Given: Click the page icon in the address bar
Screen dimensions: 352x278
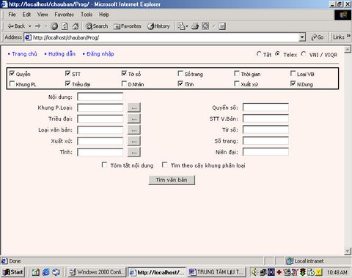Looking at the screenshot, I should pos(28,37).
